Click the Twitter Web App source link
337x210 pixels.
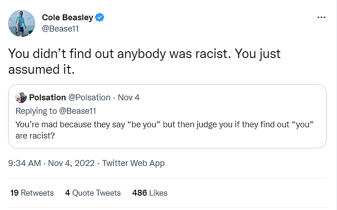(x=133, y=163)
